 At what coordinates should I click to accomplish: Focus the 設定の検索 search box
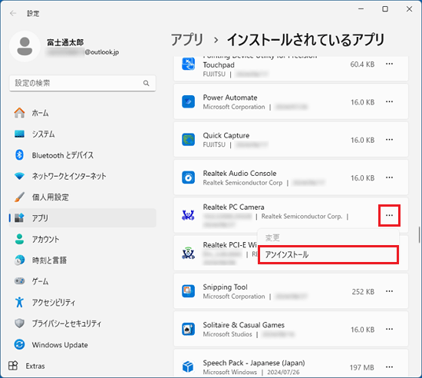pyautogui.click(x=83, y=83)
